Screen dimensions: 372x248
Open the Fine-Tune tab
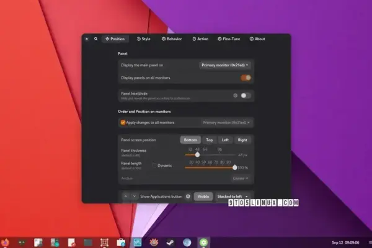pos(229,39)
